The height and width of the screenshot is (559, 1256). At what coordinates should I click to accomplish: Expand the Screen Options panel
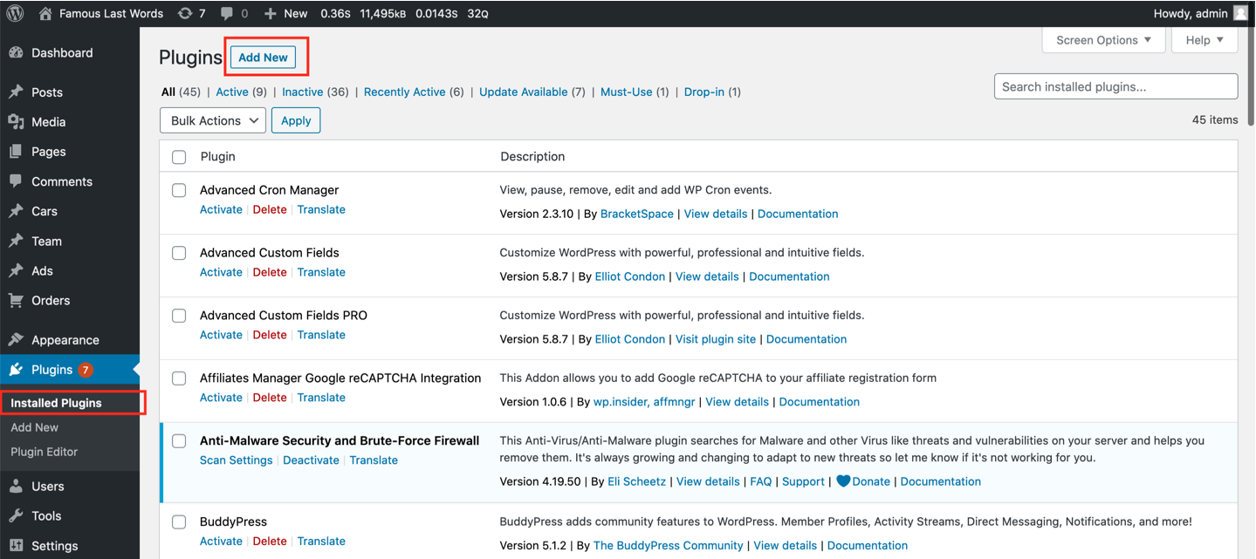[1103, 40]
